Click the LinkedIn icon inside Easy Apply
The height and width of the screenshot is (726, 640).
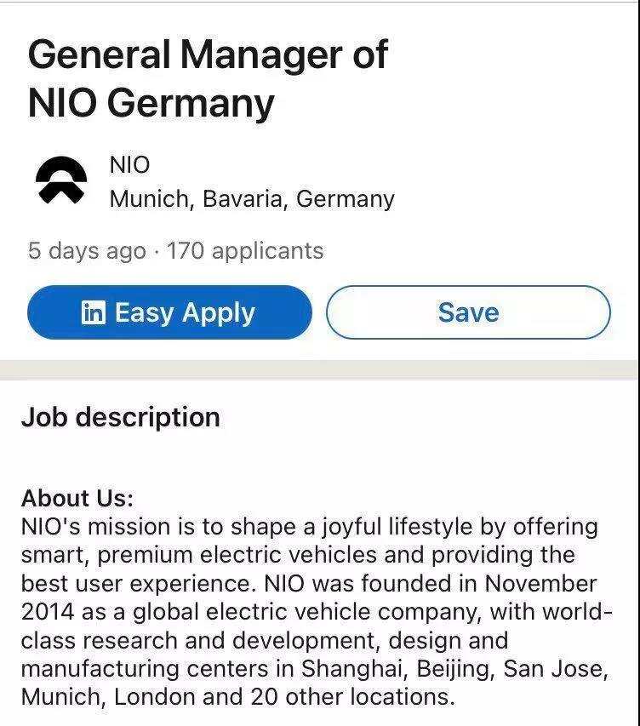coord(93,312)
